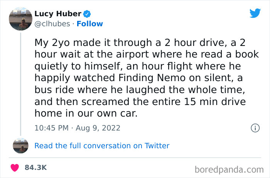Like the tweet with the heart icon
The height and width of the screenshot is (178, 270).
pos(15,168)
